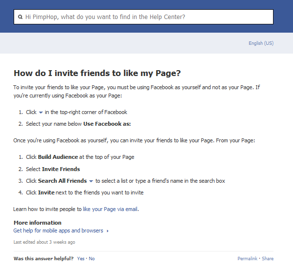This screenshot has height=269, width=293.
Task: Click the bold 'Build Audience' text
Action: [58, 157]
